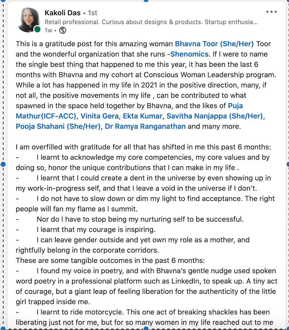Image resolution: width=289 pixels, height=330 pixels.
Task: Open the Kakoli Das author name link
Action: (62, 13)
